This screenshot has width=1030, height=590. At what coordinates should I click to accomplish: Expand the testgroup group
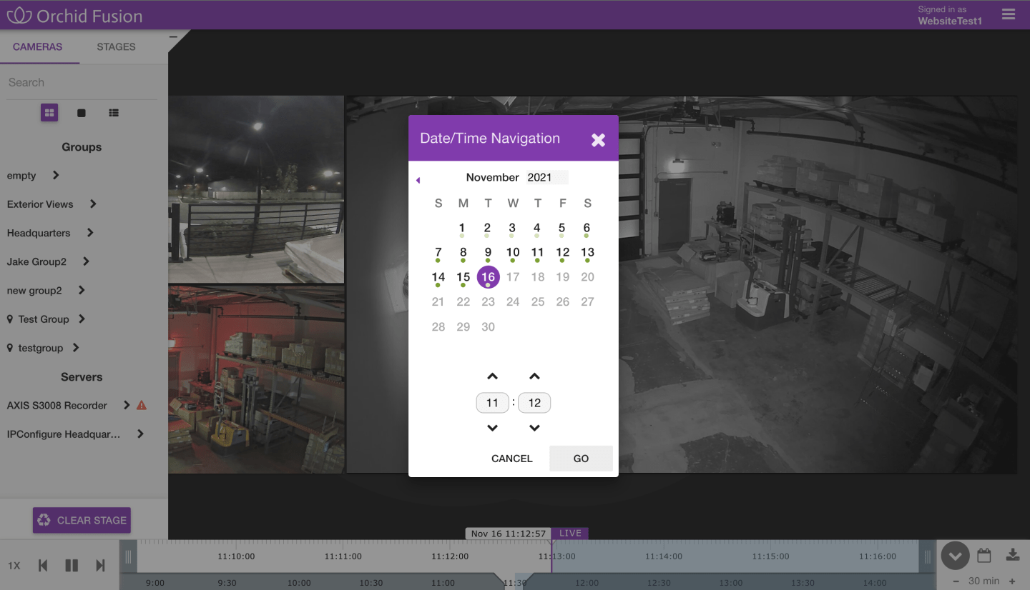point(76,348)
